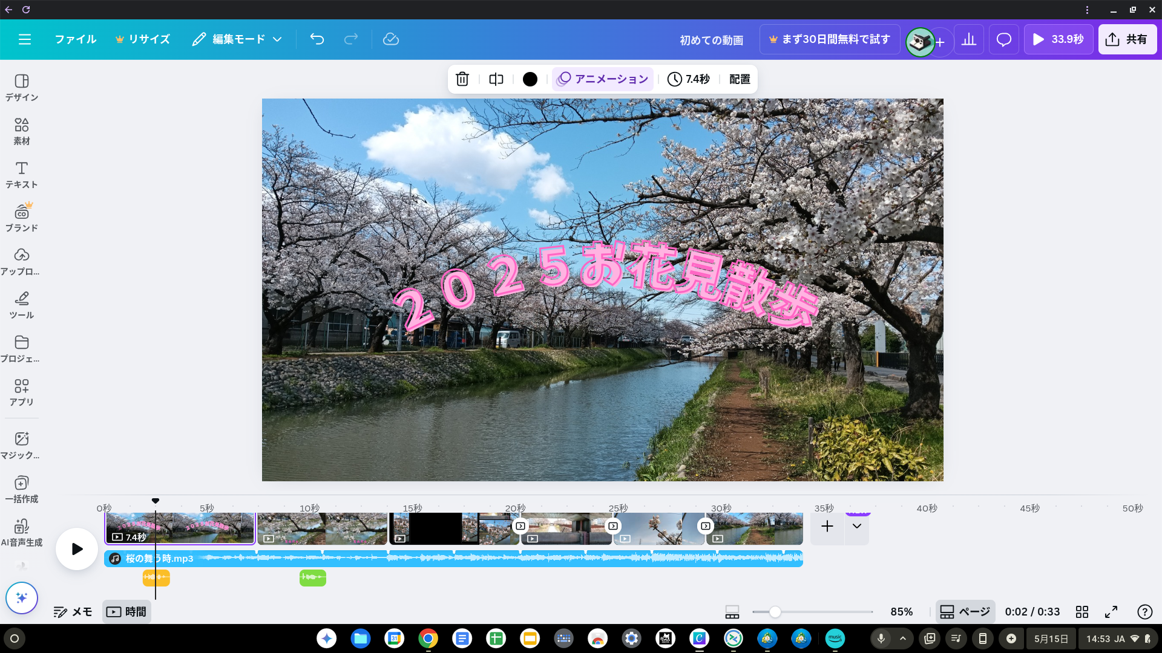The width and height of the screenshot is (1162, 653).
Task: Open the analytics bar chart icon
Action: tap(969, 39)
